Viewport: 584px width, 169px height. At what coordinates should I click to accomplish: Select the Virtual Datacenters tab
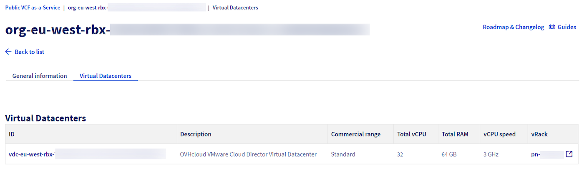point(106,76)
